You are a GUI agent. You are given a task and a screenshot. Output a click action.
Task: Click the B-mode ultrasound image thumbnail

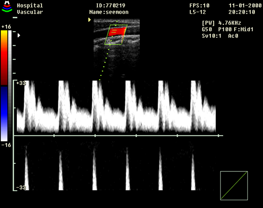[x=117, y=48]
